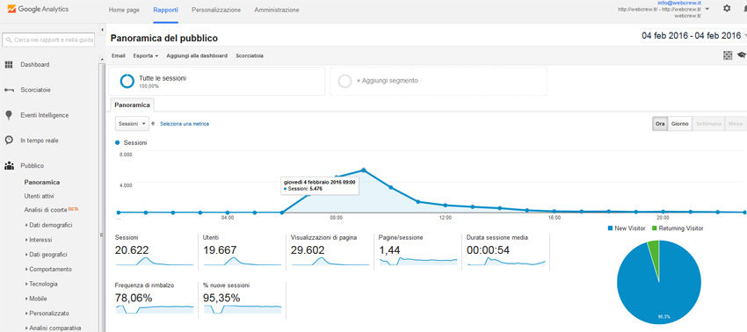The height and width of the screenshot is (332, 747).
Task: Click the Aggiungi segmento empty circle
Action: (344, 81)
